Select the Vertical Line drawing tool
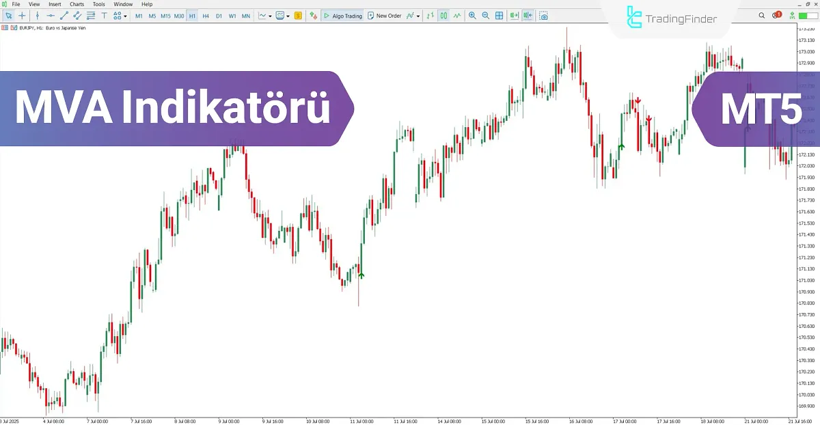Image resolution: width=820 pixels, height=425 pixels. click(x=37, y=15)
